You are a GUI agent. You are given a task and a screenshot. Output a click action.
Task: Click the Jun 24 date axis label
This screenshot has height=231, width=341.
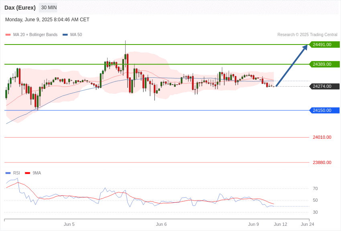tap(308, 224)
